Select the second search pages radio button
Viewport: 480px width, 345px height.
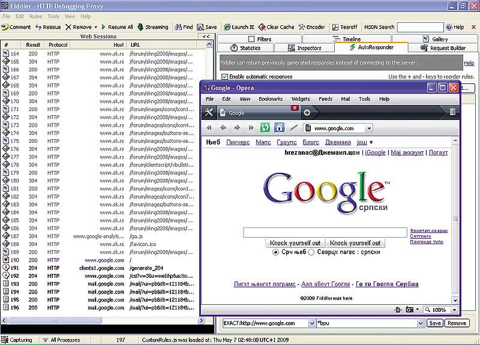(311, 252)
